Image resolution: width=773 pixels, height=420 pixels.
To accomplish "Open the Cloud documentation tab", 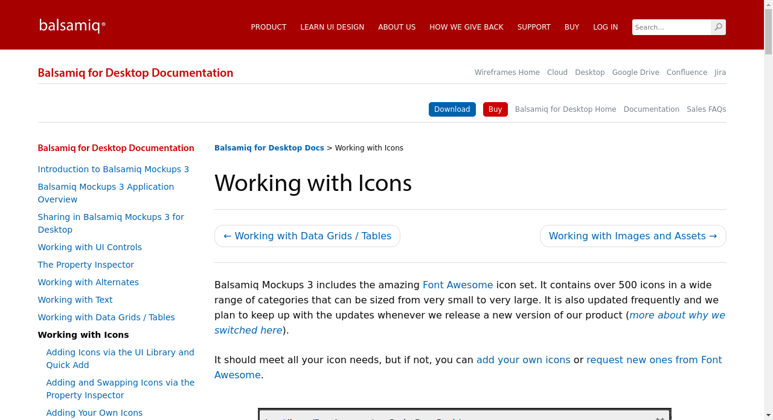I will tap(557, 73).
